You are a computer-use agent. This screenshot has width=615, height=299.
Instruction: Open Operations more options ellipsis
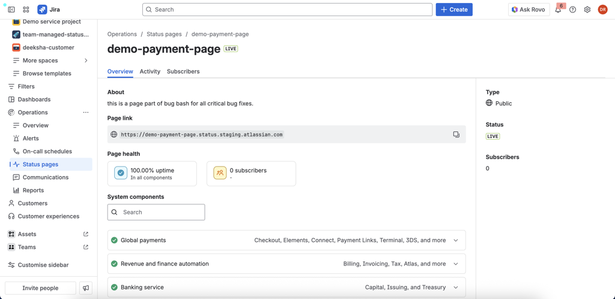pos(86,112)
